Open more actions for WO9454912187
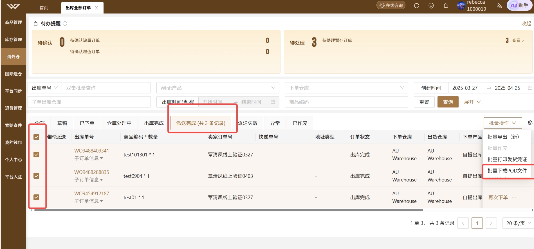 click(x=514, y=197)
